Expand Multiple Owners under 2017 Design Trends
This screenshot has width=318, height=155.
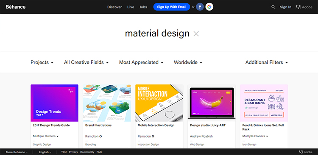point(46,136)
